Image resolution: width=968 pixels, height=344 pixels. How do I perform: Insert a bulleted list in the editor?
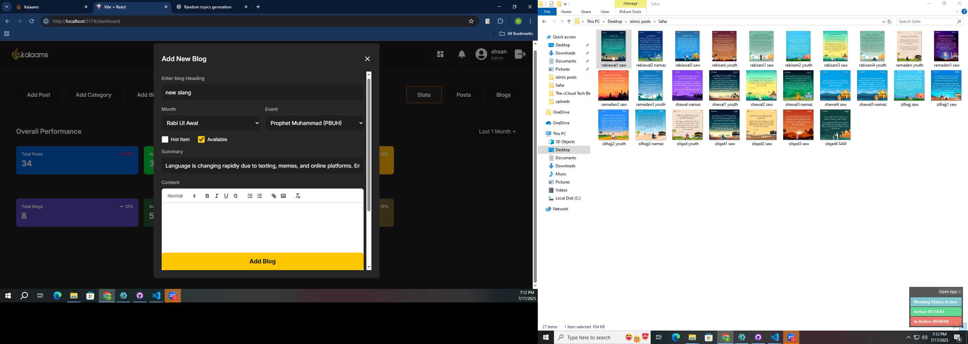260,196
